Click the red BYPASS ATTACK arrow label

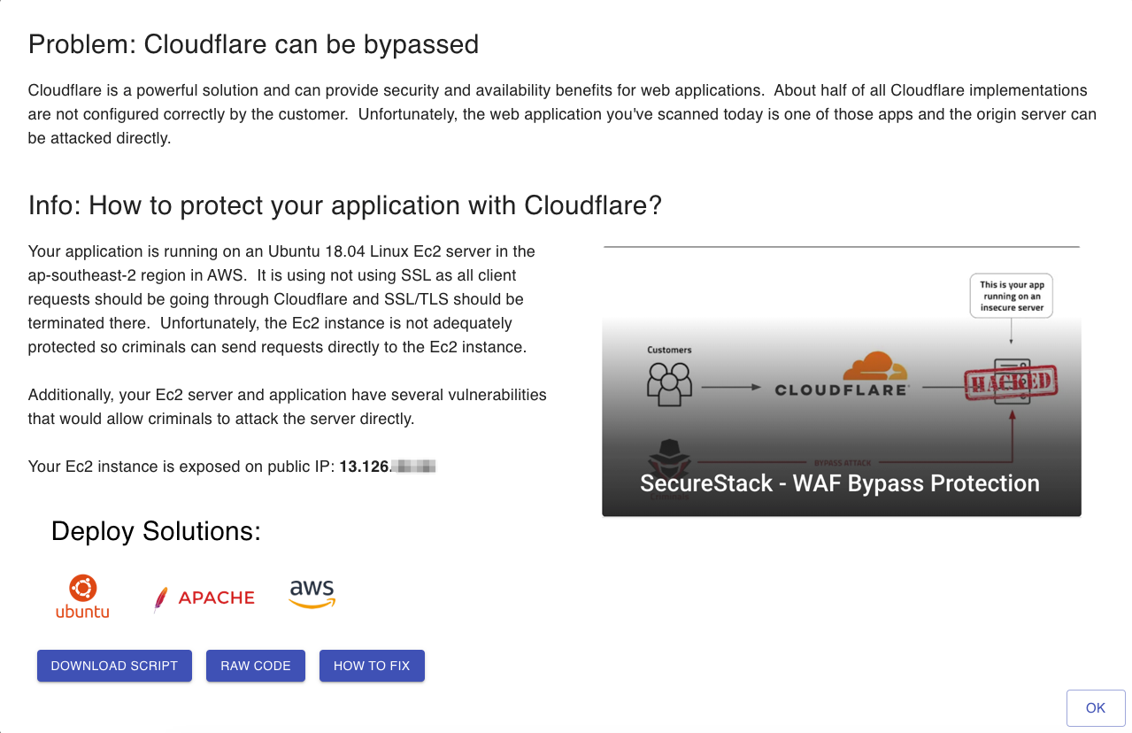click(x=841, y=461)
